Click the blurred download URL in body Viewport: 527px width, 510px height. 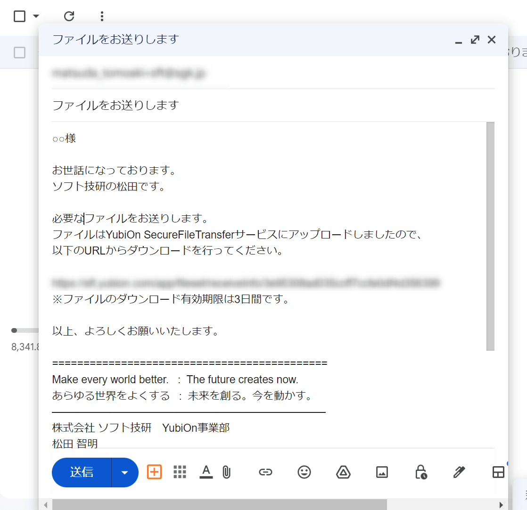(246, 283)
